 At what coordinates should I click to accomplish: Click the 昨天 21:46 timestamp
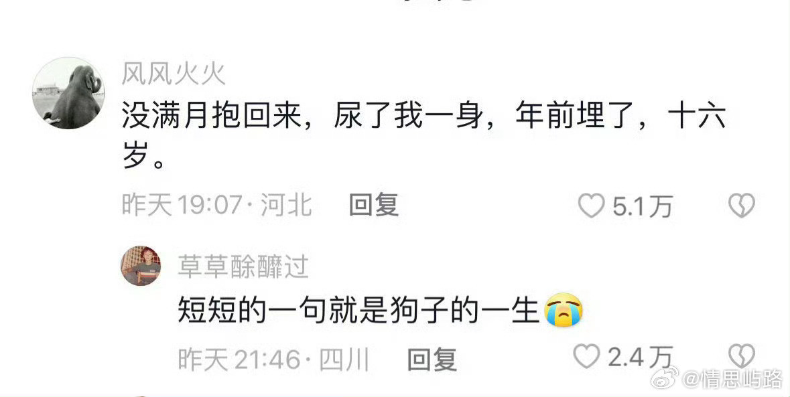tap(240, 360)
